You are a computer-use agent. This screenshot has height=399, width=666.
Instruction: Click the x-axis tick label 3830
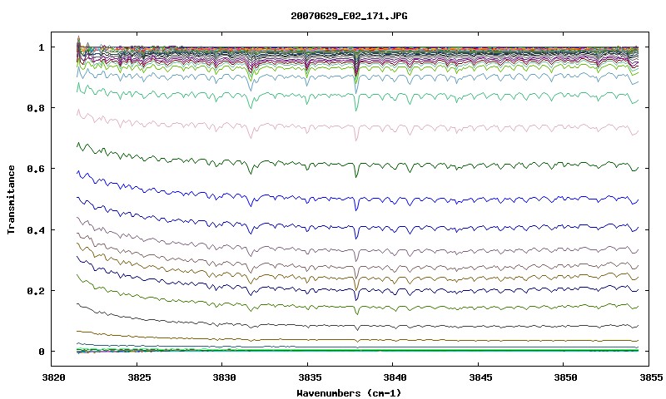tap(224, 377)
